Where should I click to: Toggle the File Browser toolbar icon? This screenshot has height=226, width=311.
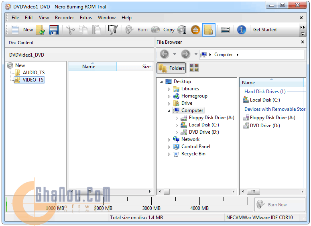(x=209, y=30)
